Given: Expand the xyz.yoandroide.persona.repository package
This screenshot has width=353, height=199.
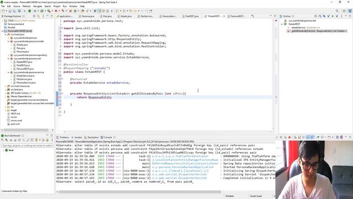Looking at the screenshot, I should 8,55.
